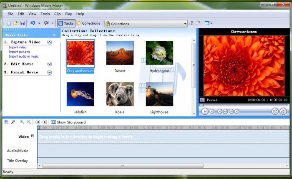Create new collection folder icon
The image size is (292, 179).
pos(198,23)
